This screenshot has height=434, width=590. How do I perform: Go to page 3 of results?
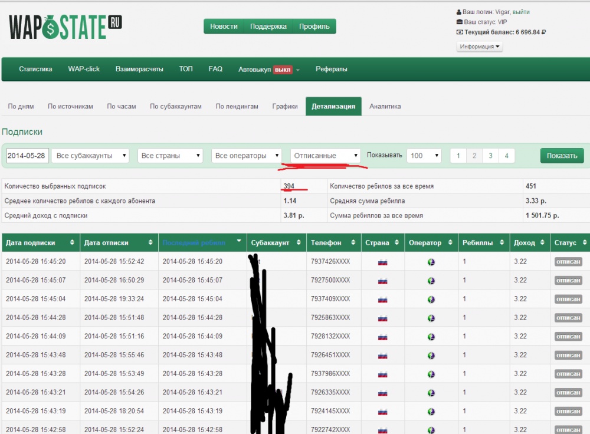point(490,156)
